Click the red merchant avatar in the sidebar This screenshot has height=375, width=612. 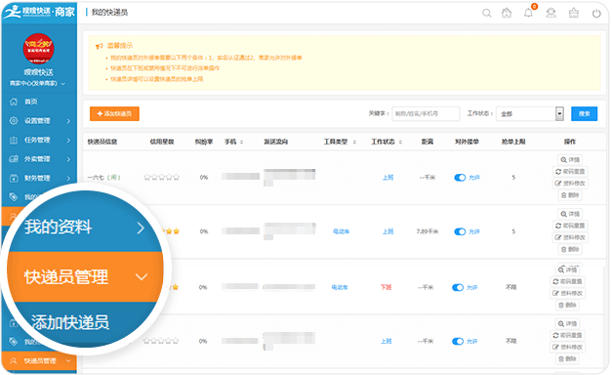tap(38, 49)
